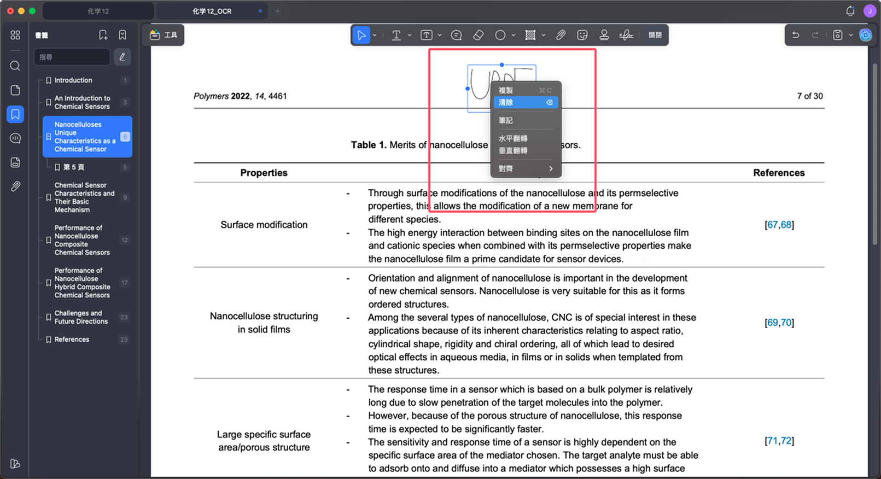Open the sticker tool

[x=582, y=35]
